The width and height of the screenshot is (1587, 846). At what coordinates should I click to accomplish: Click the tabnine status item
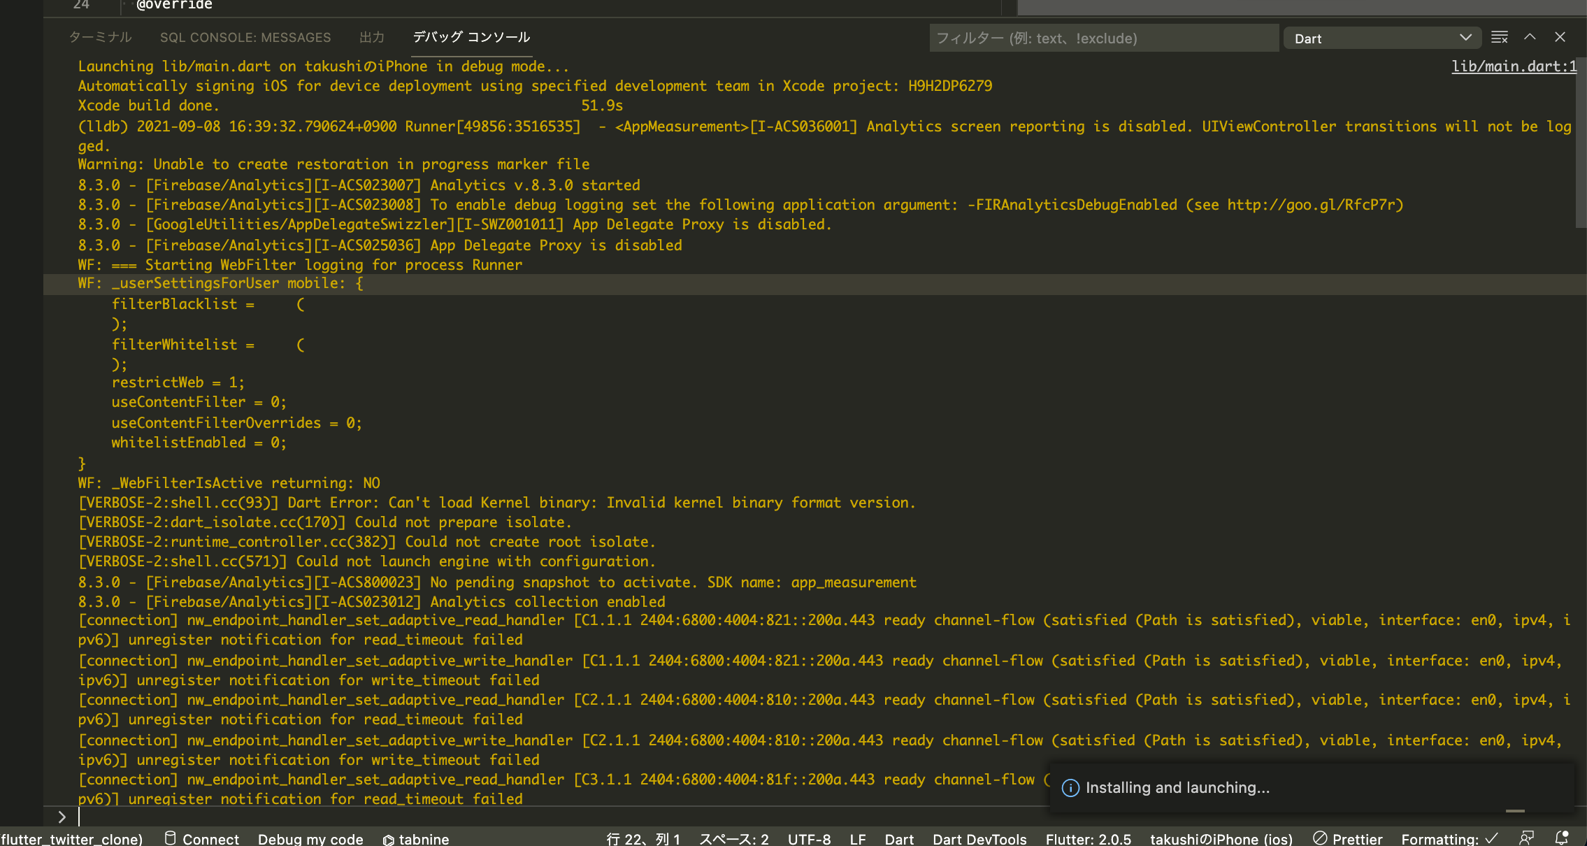point(416,838)
